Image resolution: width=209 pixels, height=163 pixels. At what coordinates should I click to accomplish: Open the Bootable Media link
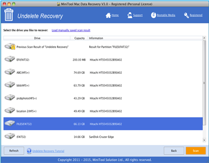click(166, 15)
